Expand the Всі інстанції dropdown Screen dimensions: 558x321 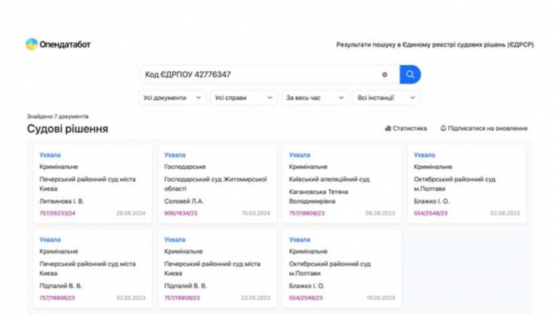(x=386, y=98)
